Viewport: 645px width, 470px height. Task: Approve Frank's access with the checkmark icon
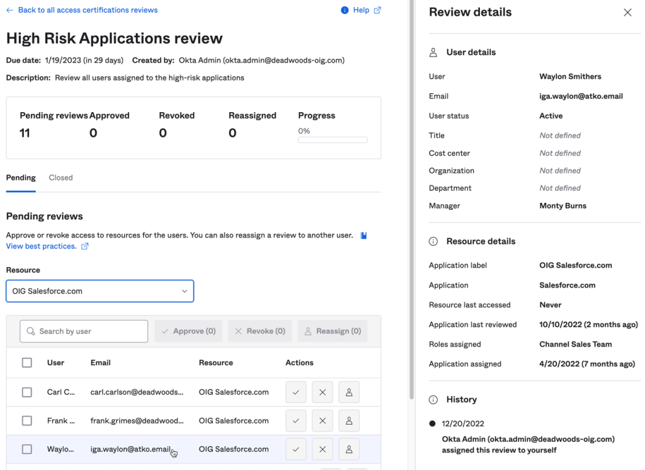tap(295, 421)
